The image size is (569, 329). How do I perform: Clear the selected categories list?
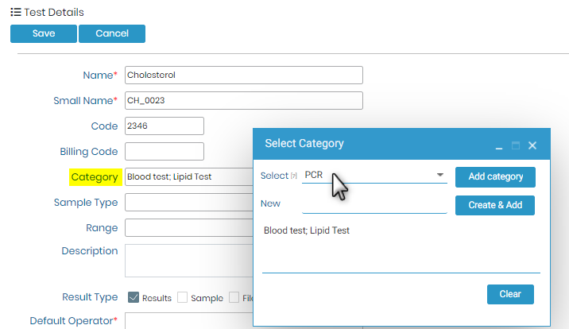tap(510, 294)
